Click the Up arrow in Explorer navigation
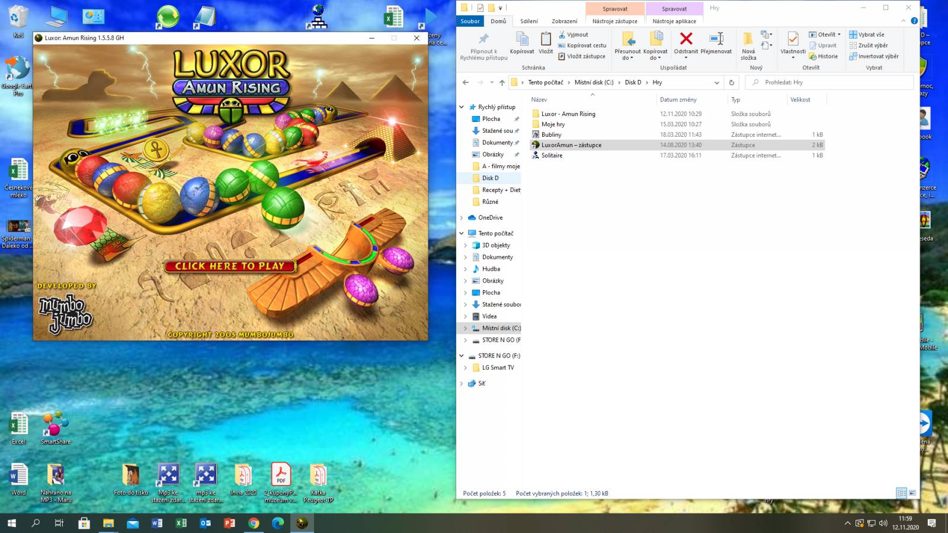The height and width of the screenshot is (533, 948). click(x=502, y=82)
